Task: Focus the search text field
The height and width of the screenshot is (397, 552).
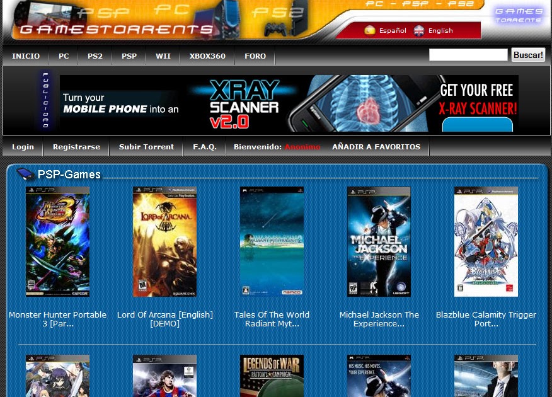Action: [x=468, y=55]
